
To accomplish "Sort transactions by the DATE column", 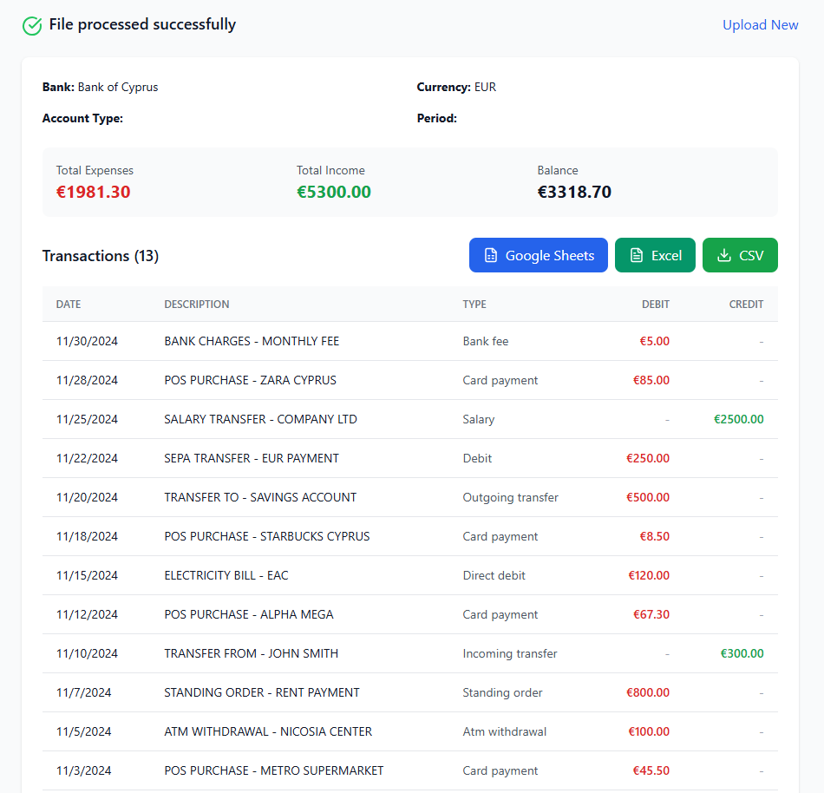I will (x=68, y=305).
